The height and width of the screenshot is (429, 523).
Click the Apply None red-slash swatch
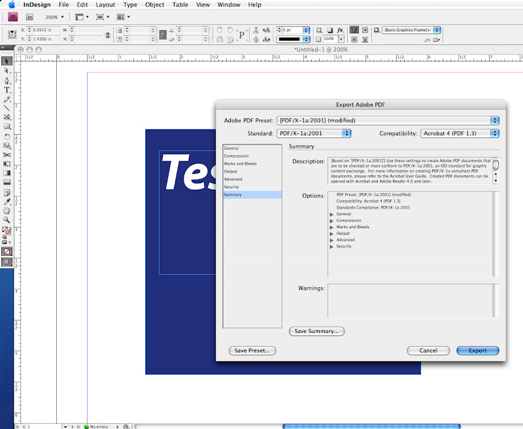[x=7, y=251]
